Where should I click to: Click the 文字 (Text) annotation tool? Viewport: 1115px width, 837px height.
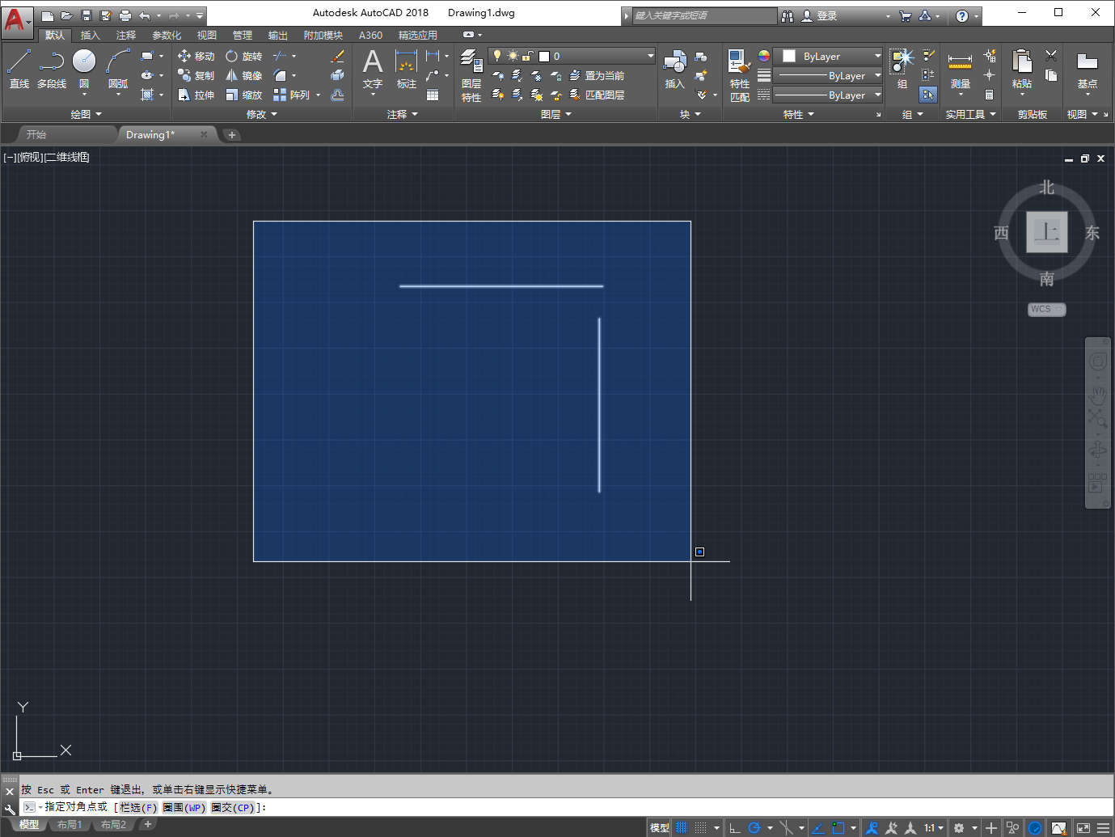(372, 68)
